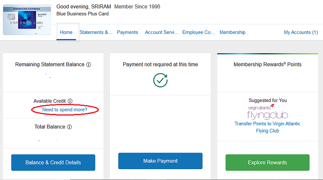Go to the Payments tab

128,32
